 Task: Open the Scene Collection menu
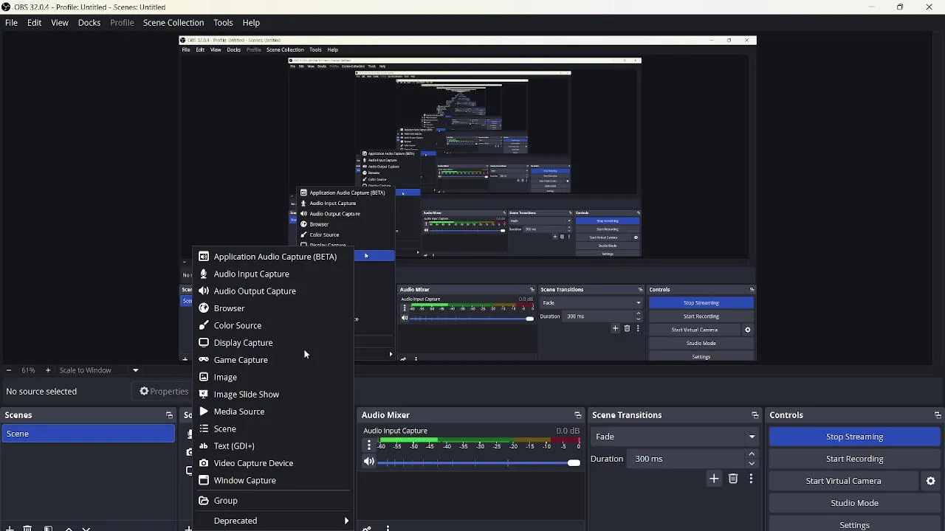pos(173,23)
